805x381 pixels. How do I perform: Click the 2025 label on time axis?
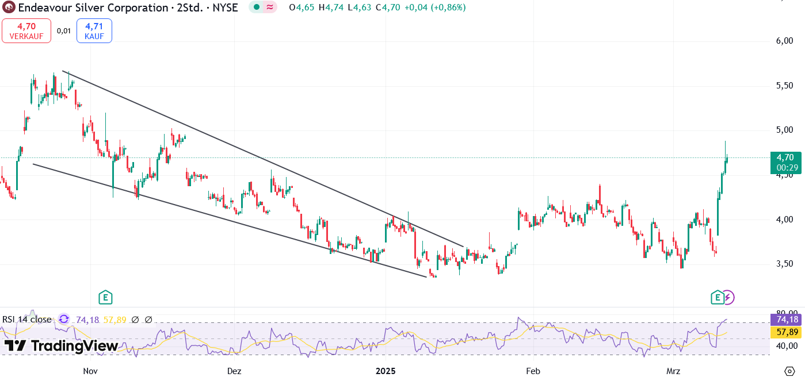pyautogui.click(x=386, y=371)
